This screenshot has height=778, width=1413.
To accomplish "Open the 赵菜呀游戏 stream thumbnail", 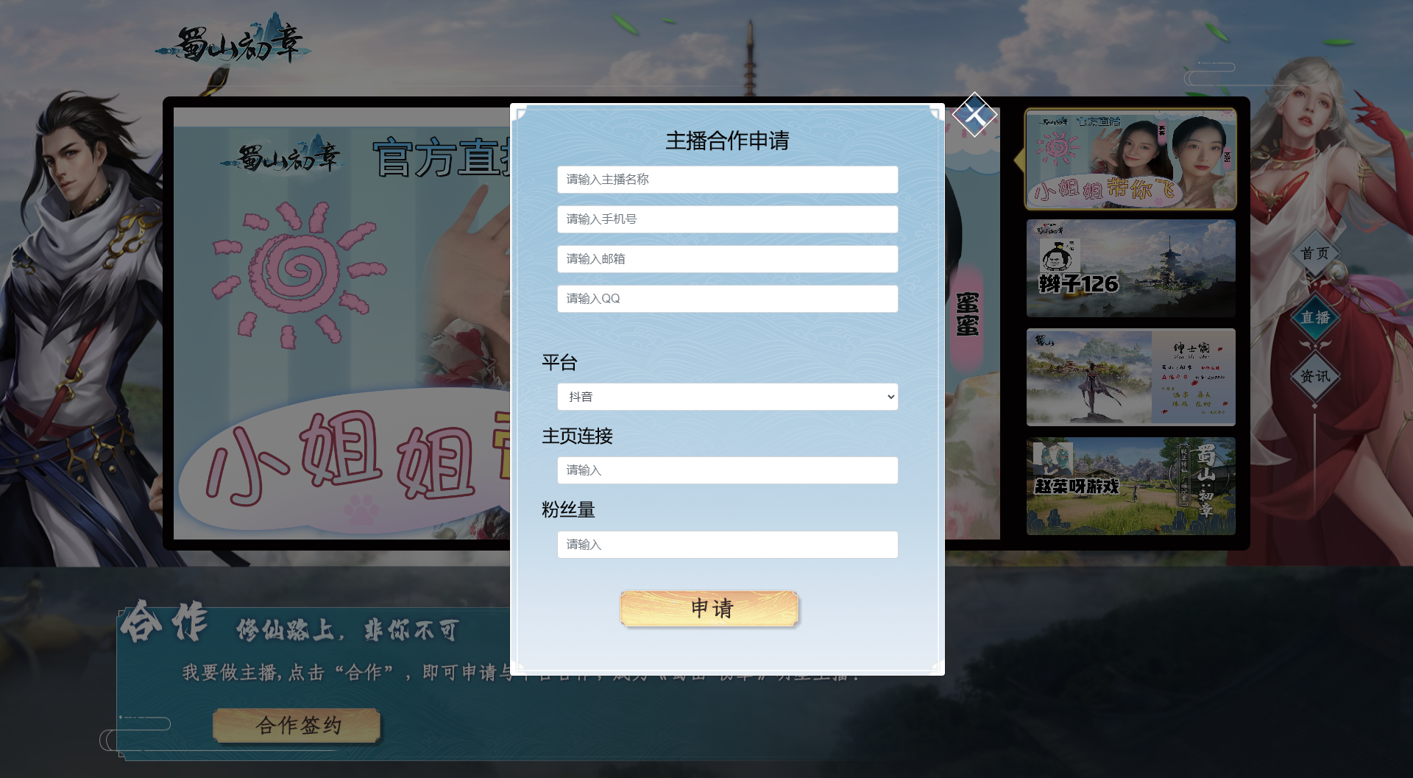I will 1131,486.
